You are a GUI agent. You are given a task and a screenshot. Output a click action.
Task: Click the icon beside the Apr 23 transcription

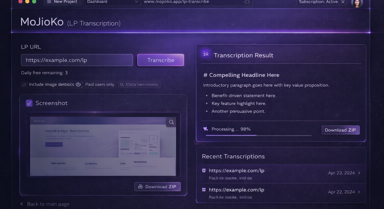tap(204, 171)
